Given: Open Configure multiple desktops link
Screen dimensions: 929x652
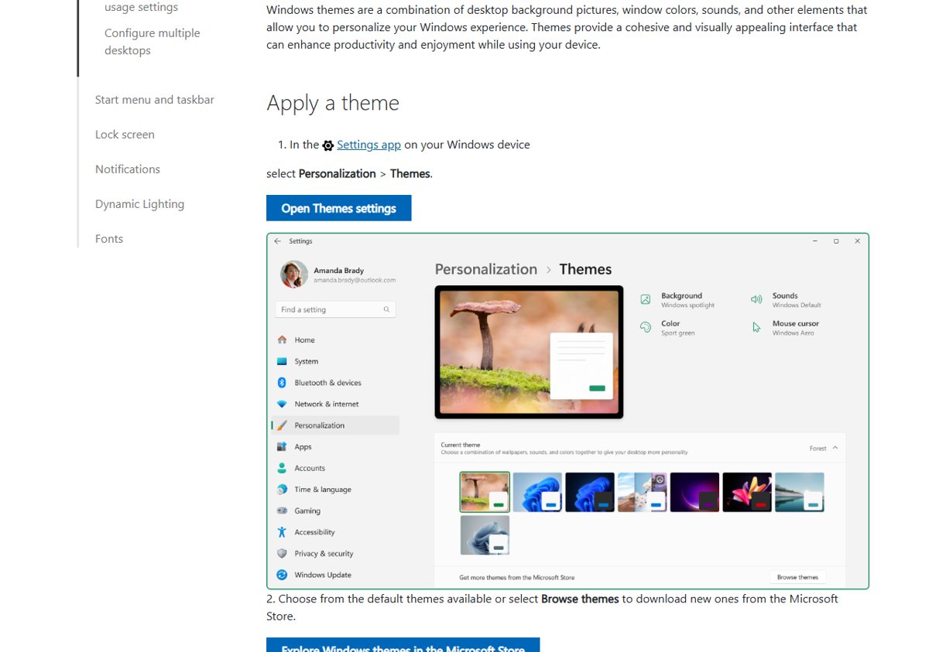Looking at the screenshot, I should pyautogui.click(x=153, y=42).
